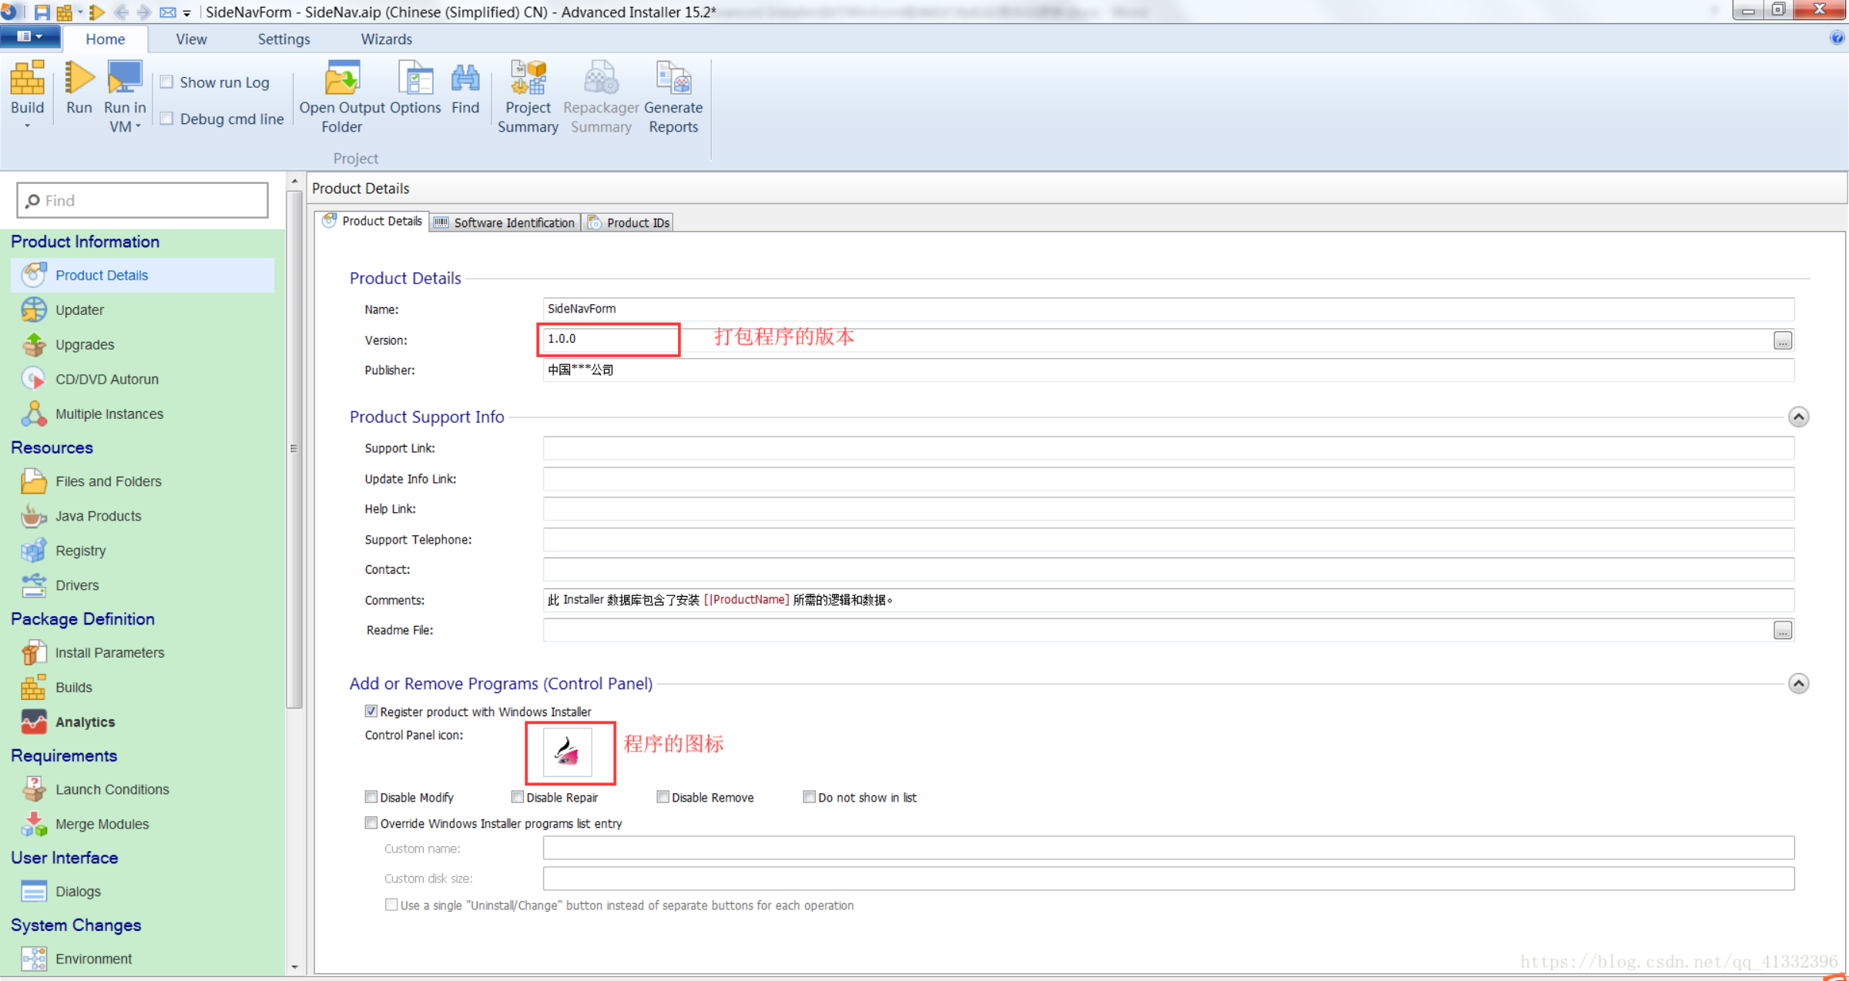Select Registry in the sidebar

tap(80, 551)
